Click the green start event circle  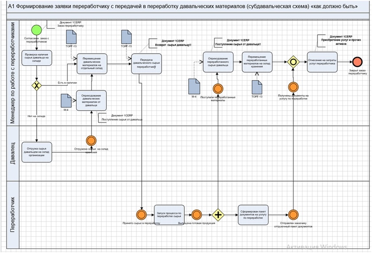[x=36, y=30]
